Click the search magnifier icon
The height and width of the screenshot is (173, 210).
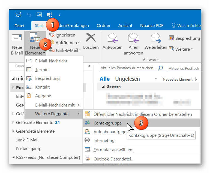coord(160,68)
